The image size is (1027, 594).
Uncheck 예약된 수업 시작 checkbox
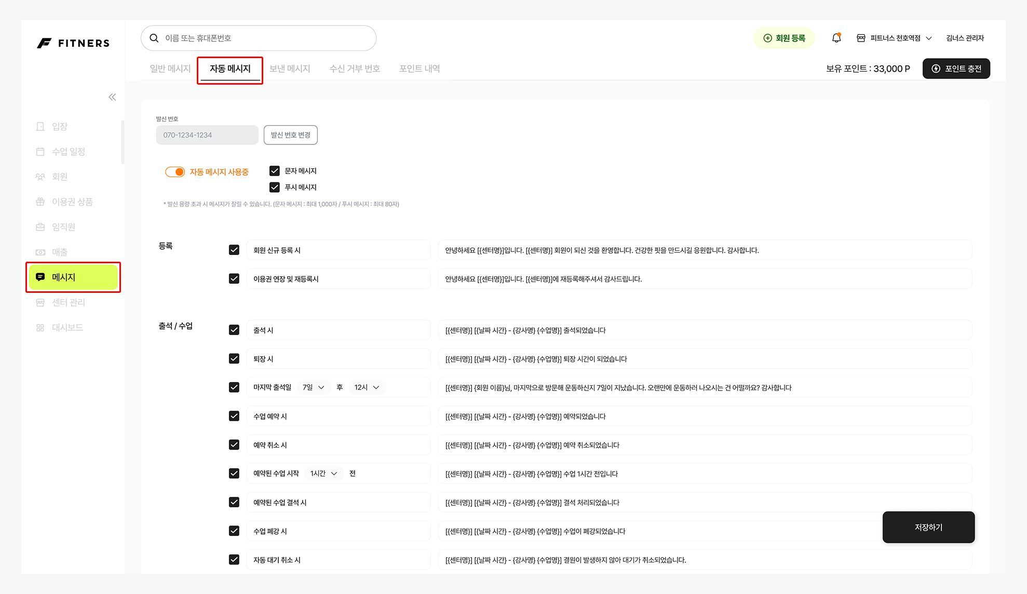click(234, 474)
